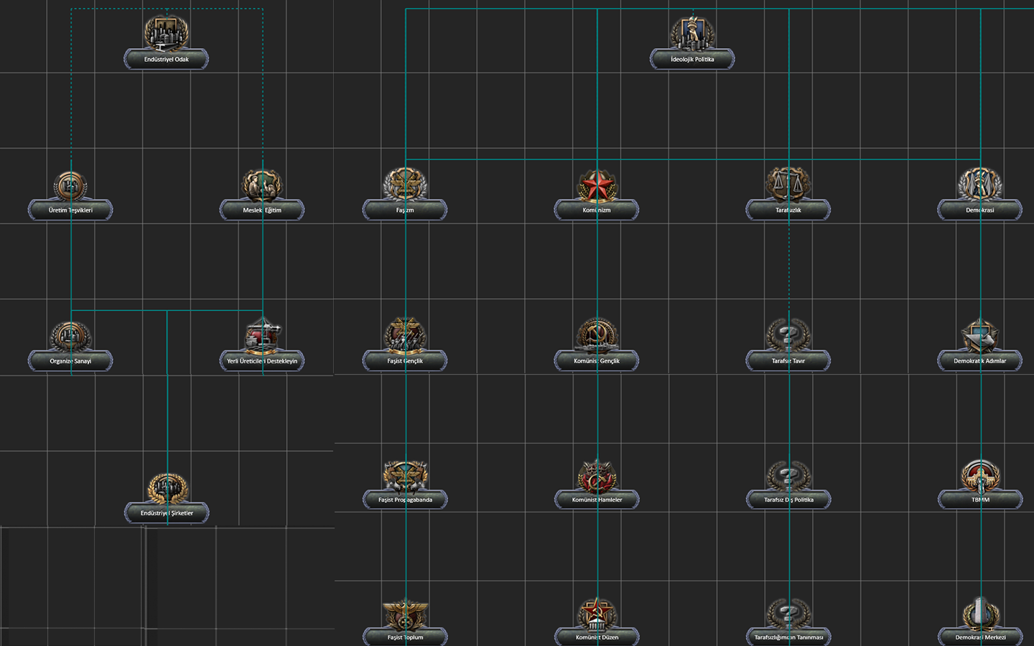The width and height of the screenshot is (1034, 646).
Task: Select the Faşist Toplum name plate
Action: tap(405, 637)
